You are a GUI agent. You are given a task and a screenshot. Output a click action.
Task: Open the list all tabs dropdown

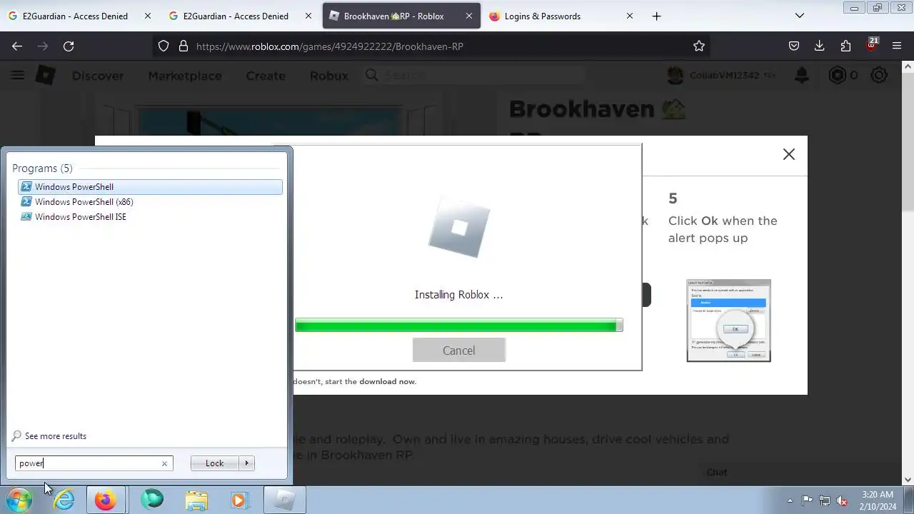click(x=800, y=16)
